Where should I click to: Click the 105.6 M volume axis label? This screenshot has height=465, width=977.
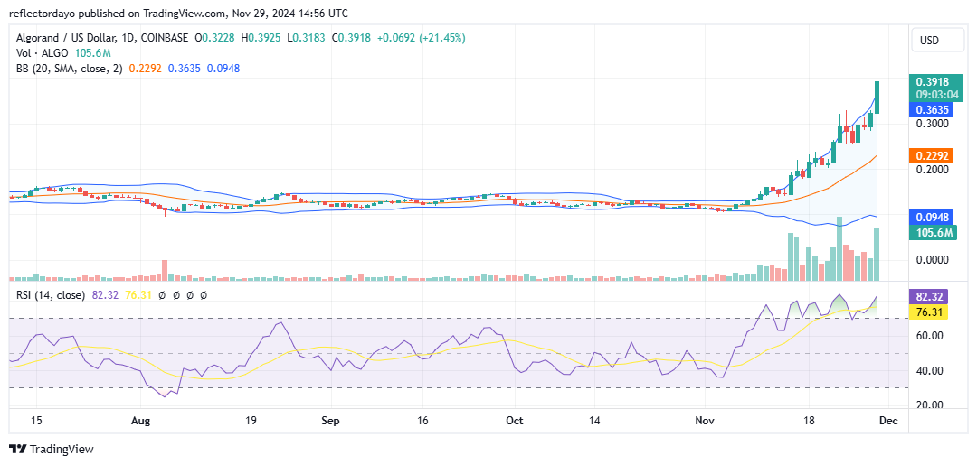[932, 233]
